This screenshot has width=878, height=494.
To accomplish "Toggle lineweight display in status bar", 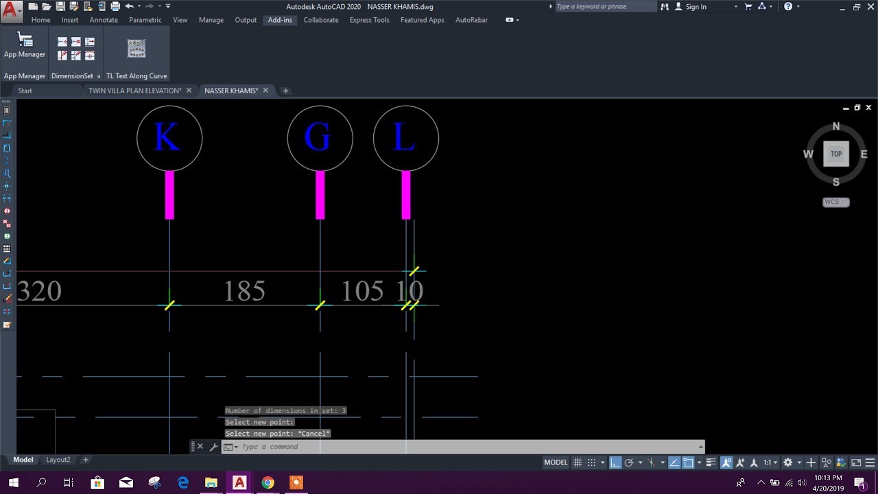I will pyautogui.click(x=711, y=462).
